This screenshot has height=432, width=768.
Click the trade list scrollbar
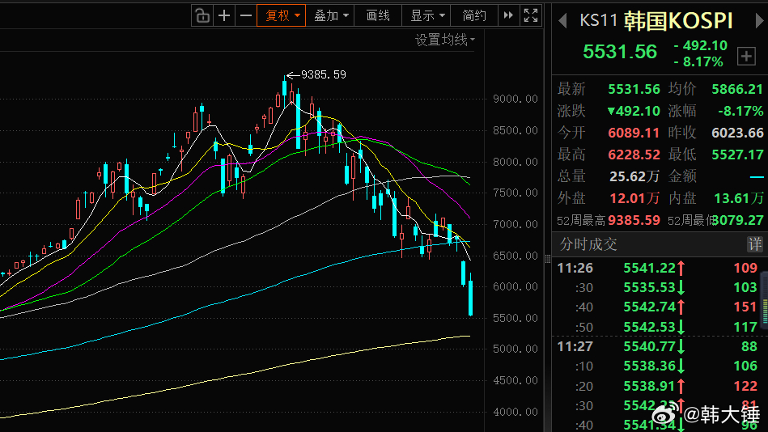pos(764,299)
